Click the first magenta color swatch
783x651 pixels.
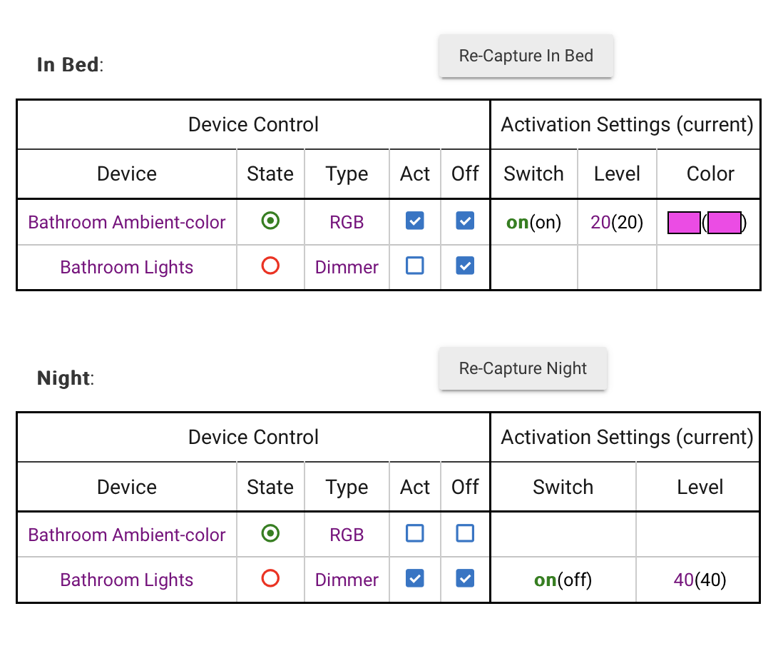tap(684, 223)
